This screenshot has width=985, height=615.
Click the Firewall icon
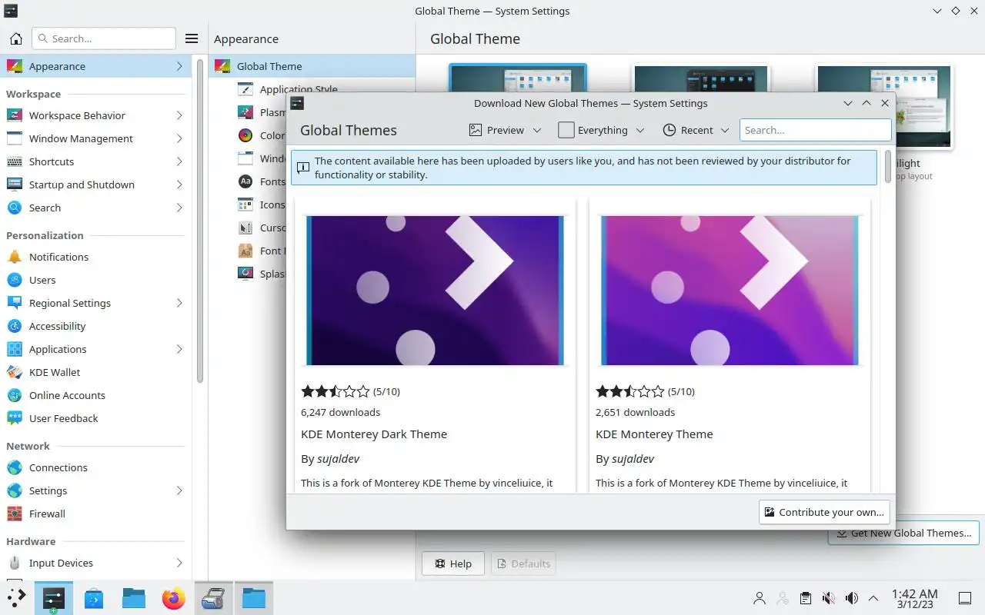[15, 514]
